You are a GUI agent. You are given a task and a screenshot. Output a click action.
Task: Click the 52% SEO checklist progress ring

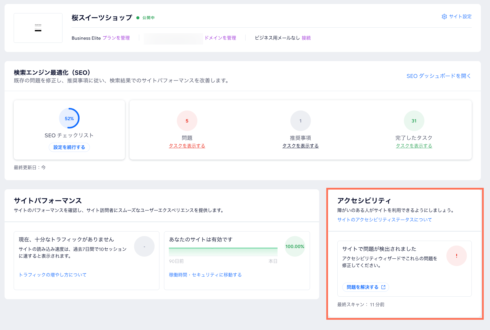(69, 118)
